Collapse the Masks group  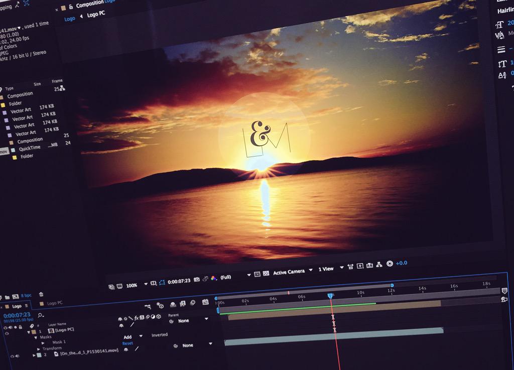[36, 337]
